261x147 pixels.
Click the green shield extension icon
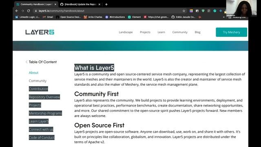point(203,11)
